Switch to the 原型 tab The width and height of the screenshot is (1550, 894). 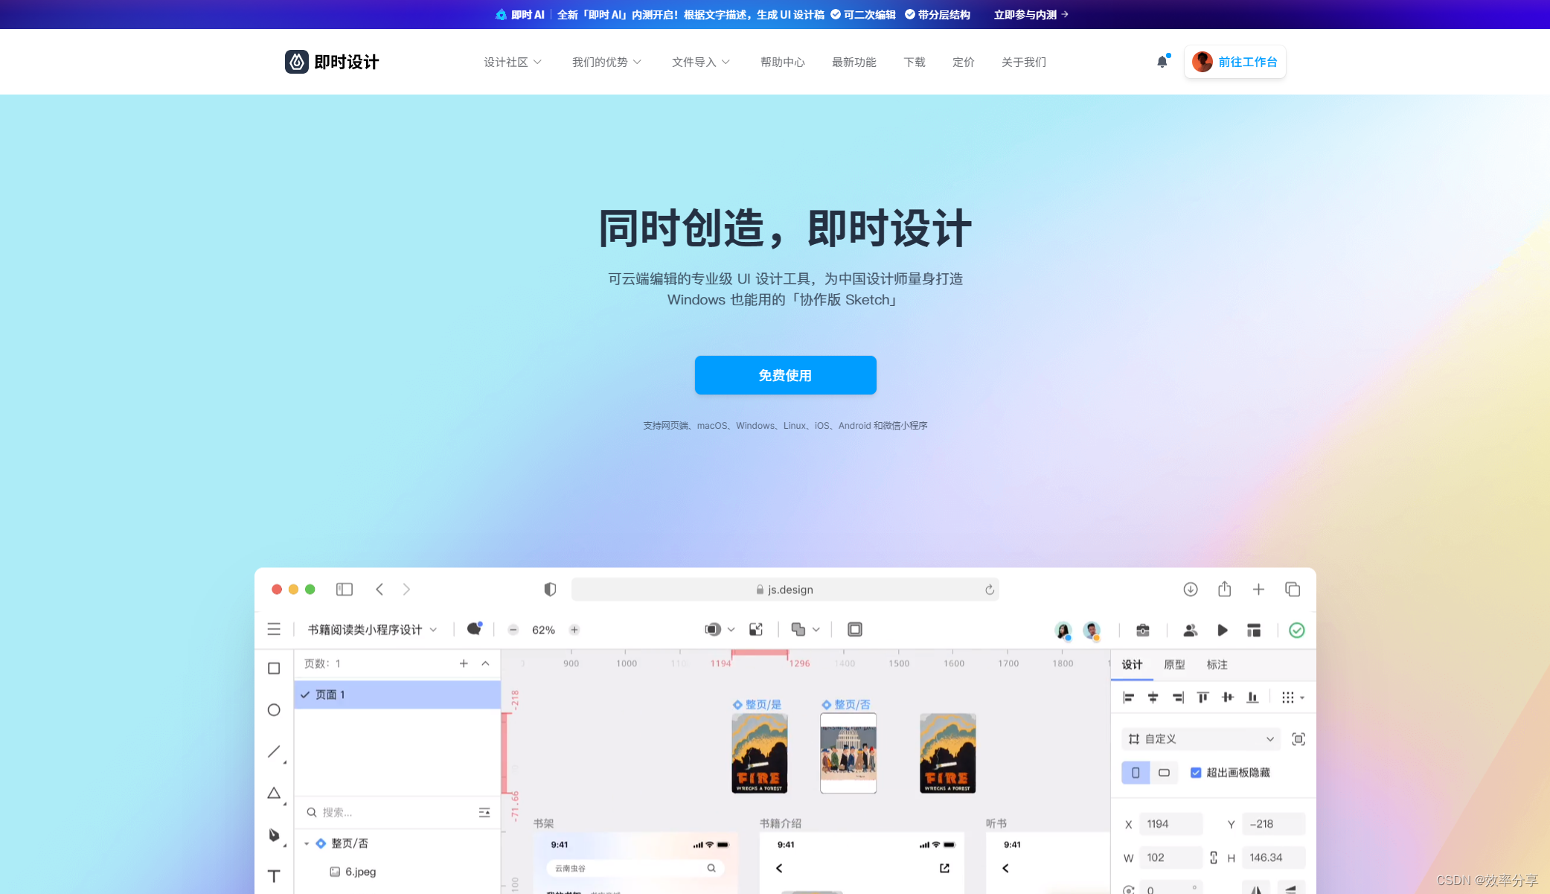1174,665
